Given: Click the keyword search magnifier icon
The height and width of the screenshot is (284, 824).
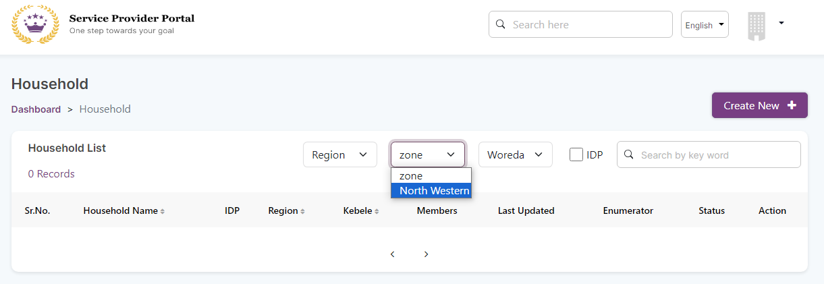Looking at the screenshot, I should tap(628, 154).
